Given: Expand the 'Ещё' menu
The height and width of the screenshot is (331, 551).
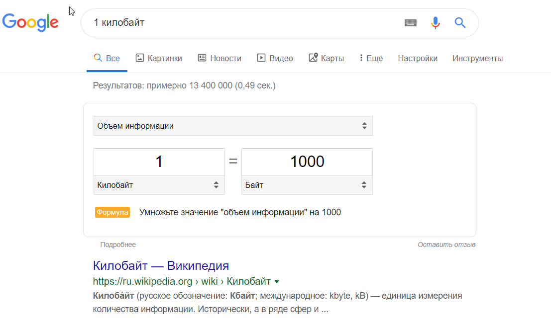Looking at the screenshot, I should (x=371, y=58).
